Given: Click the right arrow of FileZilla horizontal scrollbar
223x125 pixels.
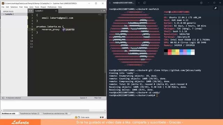Looking at the screenshot, I should click(x=105, y=110).
